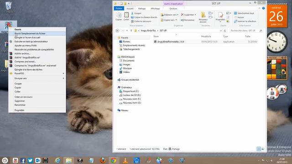Expand the Envoyer vers submenu
Screen dimensions: 292x164
pos(37,78)
